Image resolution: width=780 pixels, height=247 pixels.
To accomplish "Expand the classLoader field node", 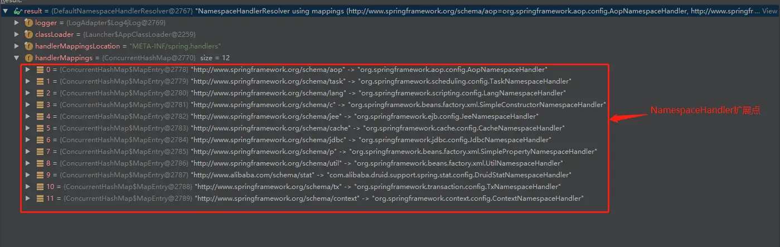I will [17, 35].
